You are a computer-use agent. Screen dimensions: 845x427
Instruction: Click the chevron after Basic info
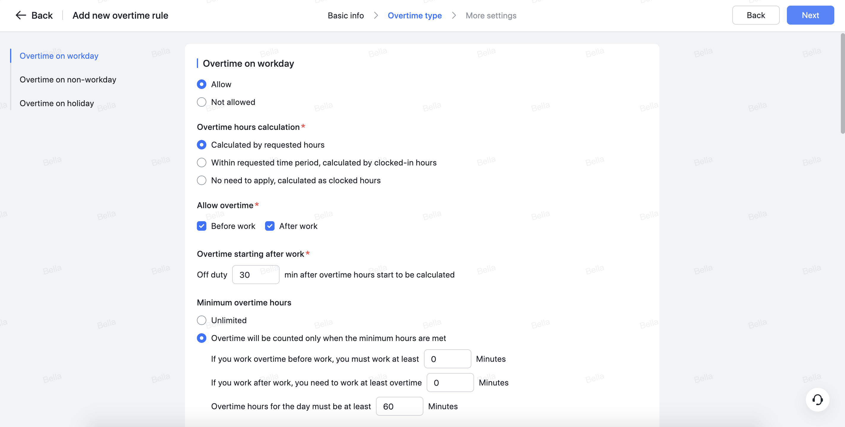[376, 15]
